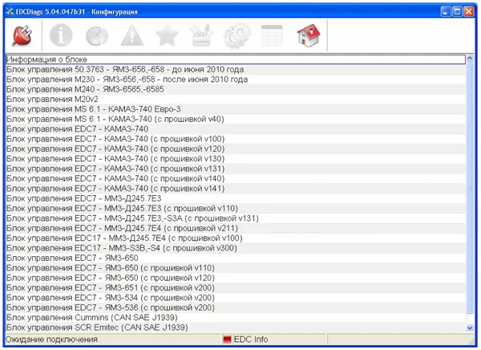The image size is (481, 350).
Task: Select EDC7 ЯМЗ-650 прошивкой v120 row
Action: [x=236, y=278]
